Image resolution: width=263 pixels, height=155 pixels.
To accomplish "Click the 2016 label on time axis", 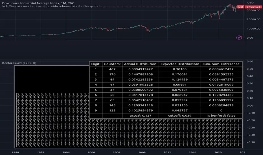I will (x=192, y=152).
